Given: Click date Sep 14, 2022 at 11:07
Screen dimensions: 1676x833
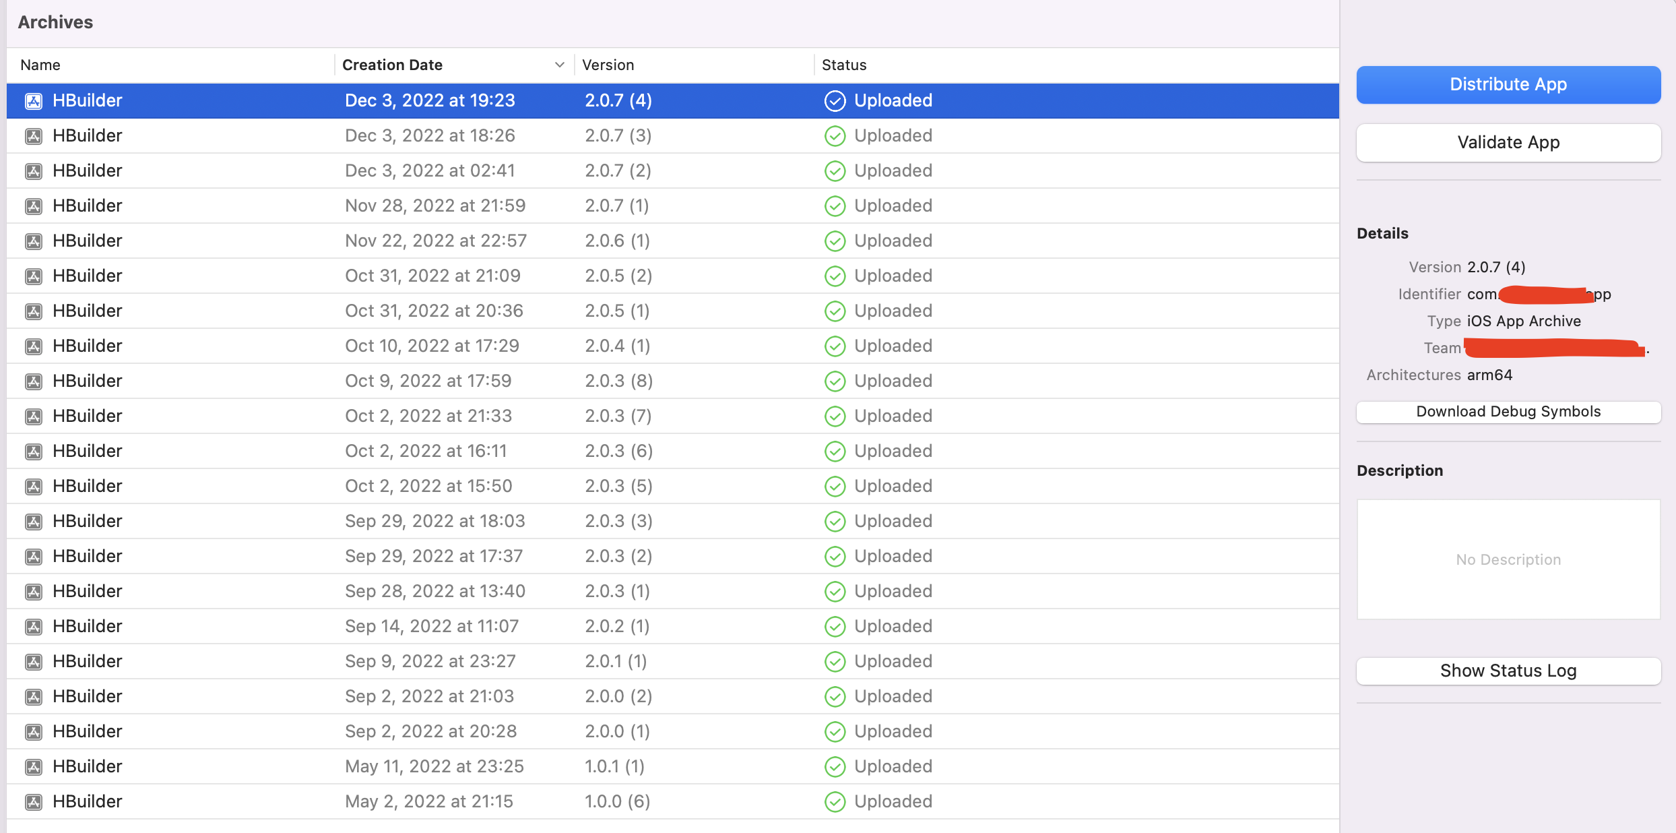Looking at the screenshot, I should click(x=432, y=626).
